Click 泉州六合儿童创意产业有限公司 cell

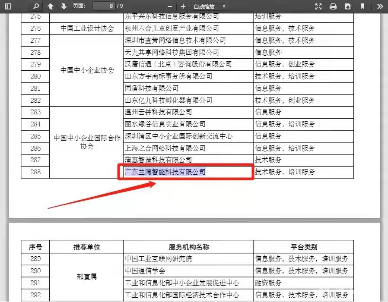pyautogui.click(x=188, y=28)
